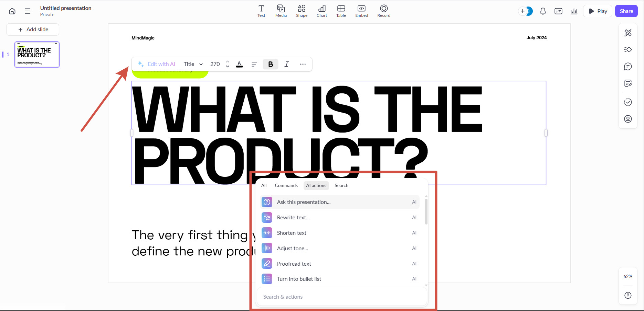The image size is (644, 311).
Task: Open the animations icon in right sidebar
Action: click(x=628, y=50)
